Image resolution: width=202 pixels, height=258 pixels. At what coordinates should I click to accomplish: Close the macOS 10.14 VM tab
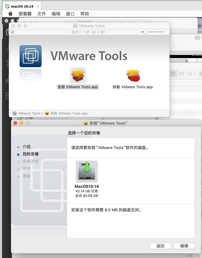click(x=38, y=6)
